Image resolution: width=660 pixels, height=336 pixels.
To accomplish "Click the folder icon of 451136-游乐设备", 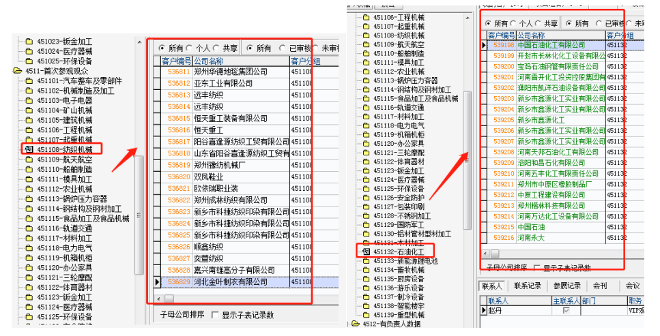I will tap(366, 288).
